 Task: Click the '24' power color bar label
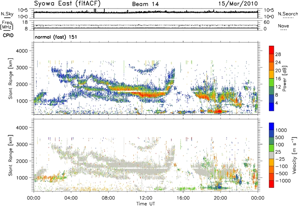pos(278,62)
